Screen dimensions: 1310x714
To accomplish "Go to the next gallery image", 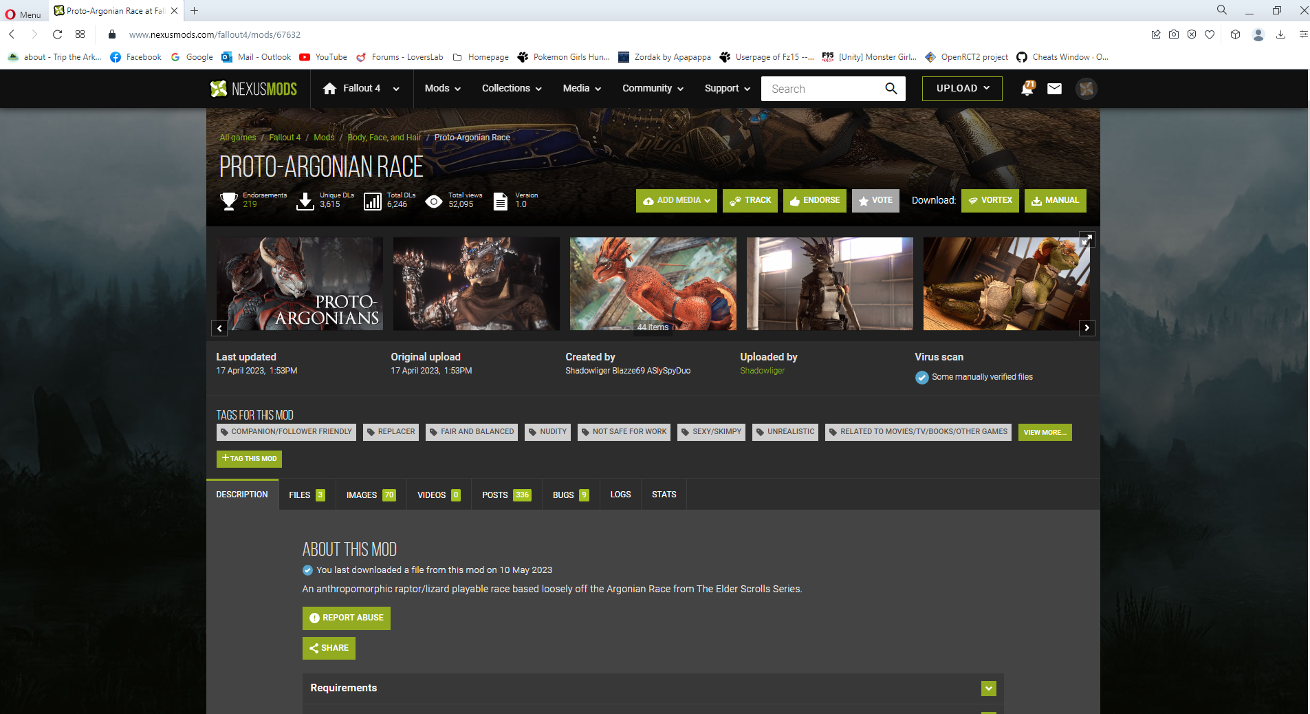I will 1087,328.
